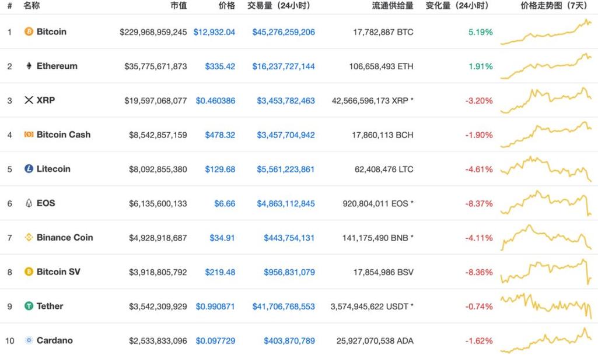Image resolution: width=598 pixels, height=356 pixels.
Task: Open the Tether name link
Action: pos(50,306)
